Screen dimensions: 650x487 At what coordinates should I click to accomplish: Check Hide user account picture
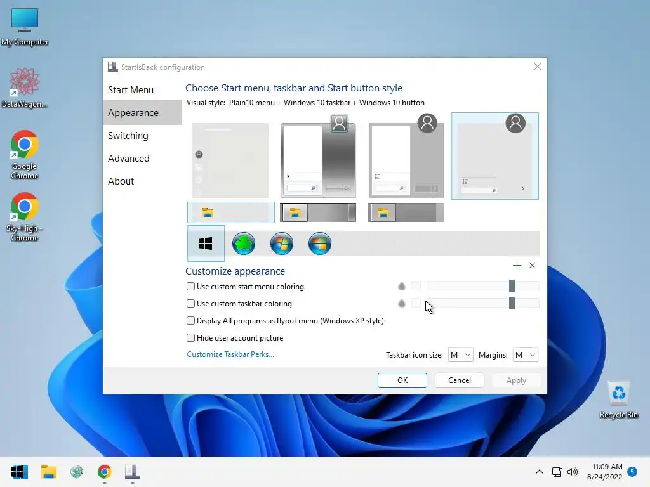point(190,337)
